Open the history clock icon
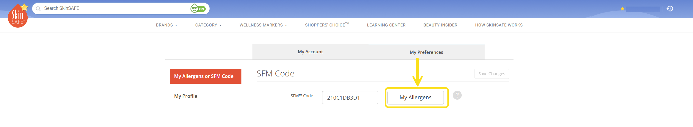 coord(670,9)
